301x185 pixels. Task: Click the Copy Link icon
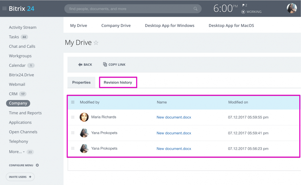coord(105,64)
